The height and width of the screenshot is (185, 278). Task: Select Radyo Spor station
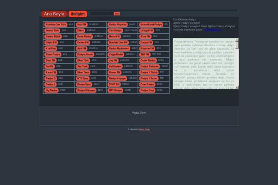[x=84, y=85]
